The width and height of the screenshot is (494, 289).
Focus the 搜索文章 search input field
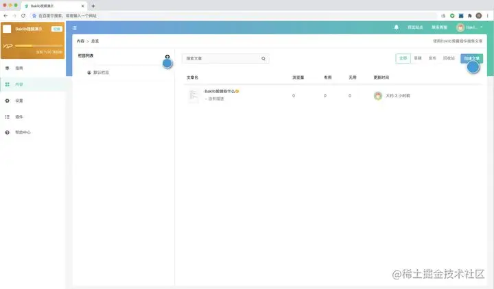pos(226,58)
